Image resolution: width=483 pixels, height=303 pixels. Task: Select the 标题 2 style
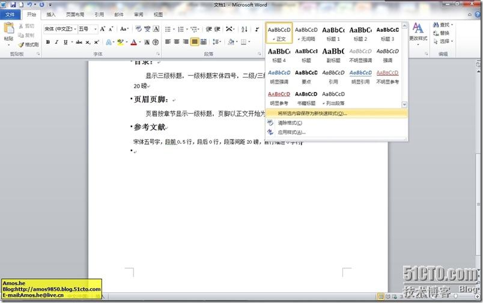pyautogui.click(x=360, y=33)
